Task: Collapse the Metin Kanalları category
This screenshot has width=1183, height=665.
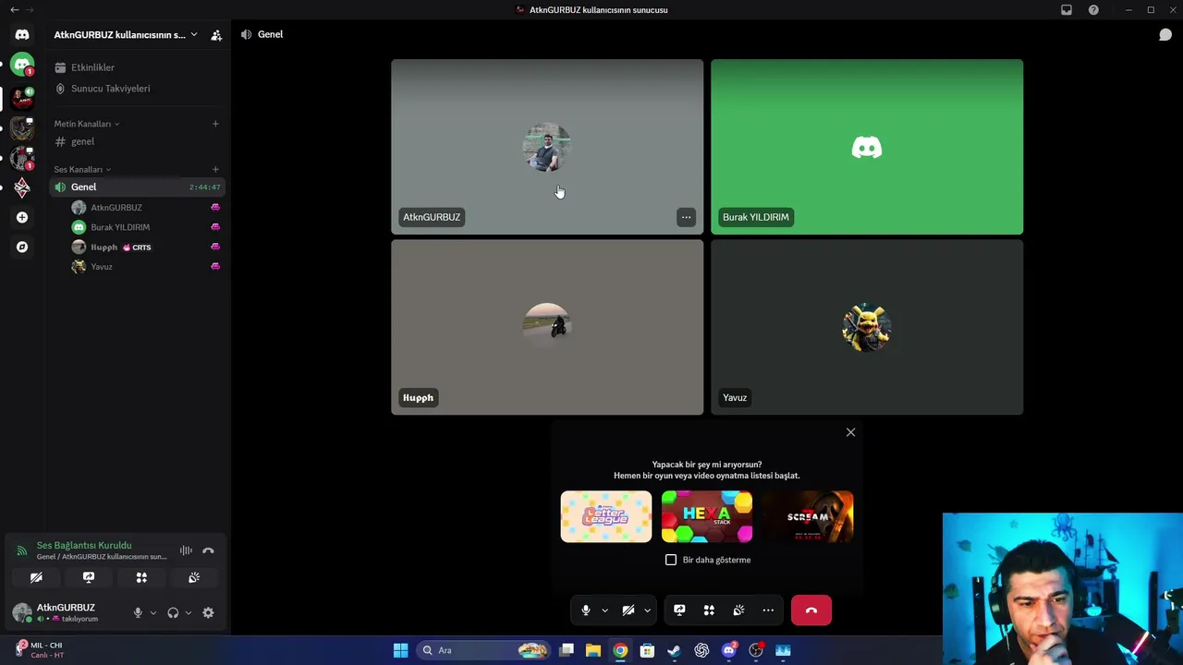Action: (x=87, y=124)
